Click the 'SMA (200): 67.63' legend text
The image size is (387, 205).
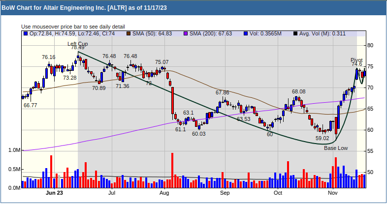[211, 34]
